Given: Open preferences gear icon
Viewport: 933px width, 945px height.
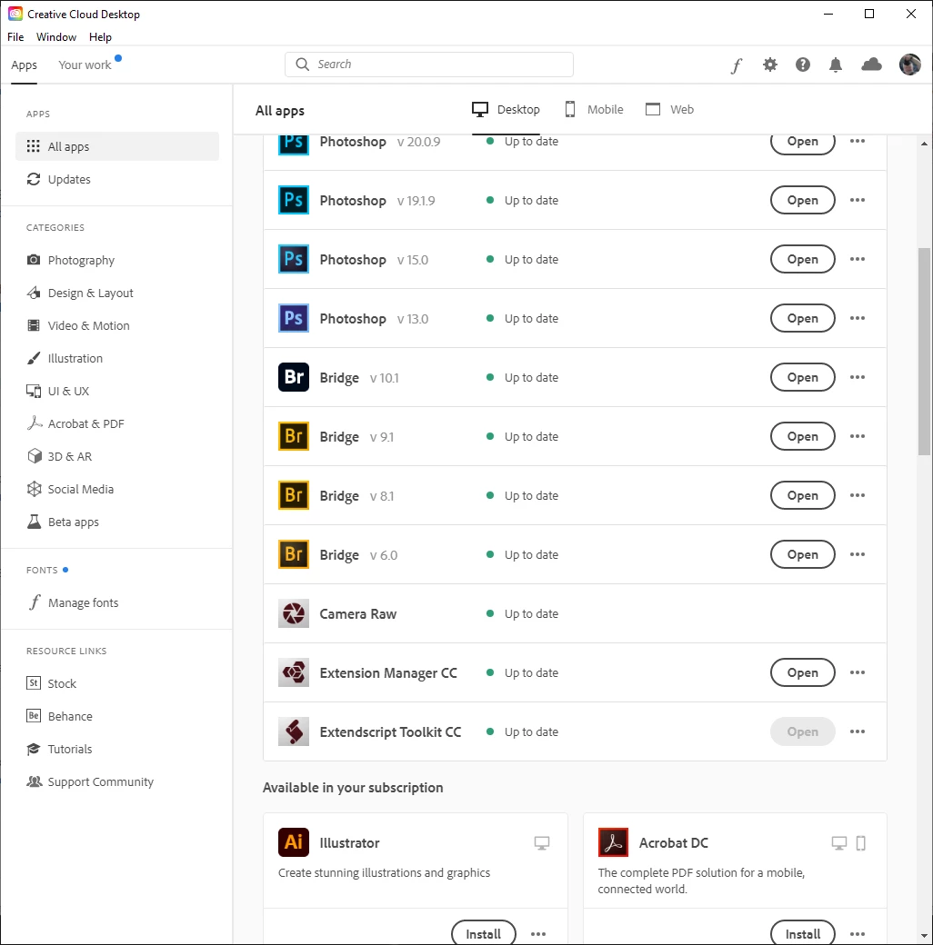Looking at the screenshot, I should tap(769, 65).
